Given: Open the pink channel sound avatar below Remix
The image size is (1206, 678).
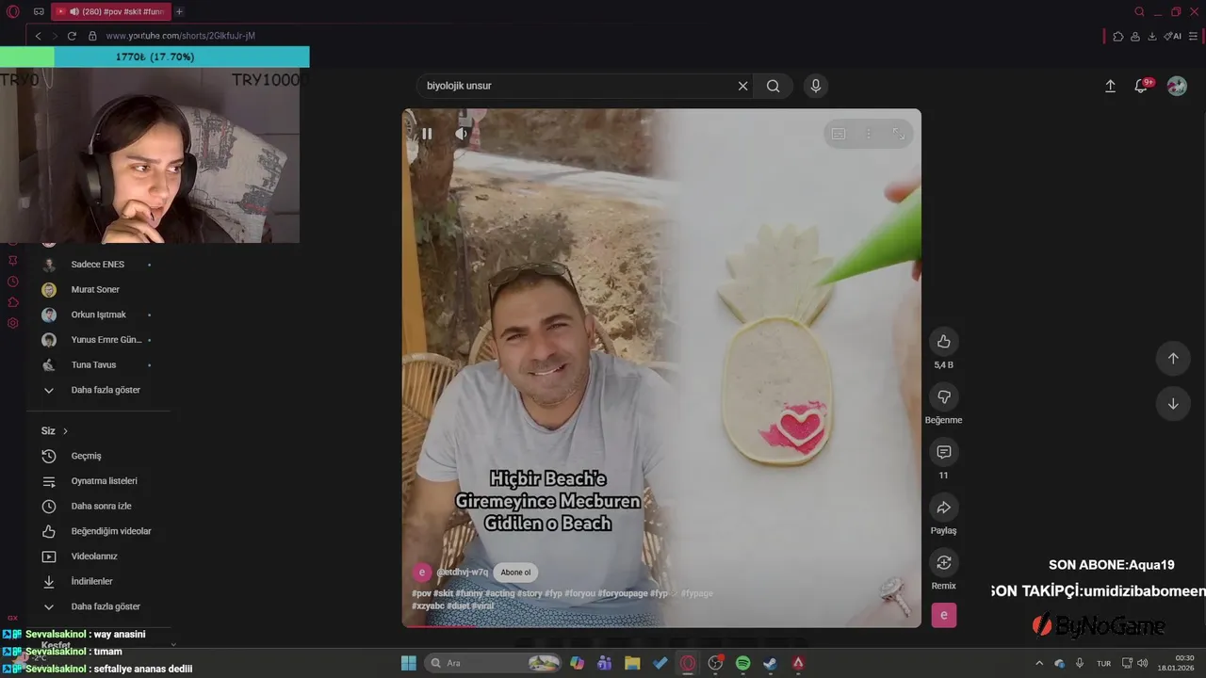Looking at the screenshot, I should click(943, 615).
